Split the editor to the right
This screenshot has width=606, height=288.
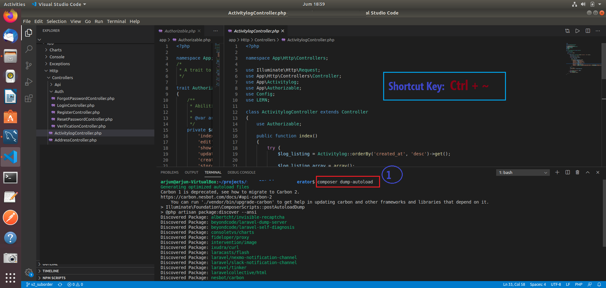[x=588, y=31]
